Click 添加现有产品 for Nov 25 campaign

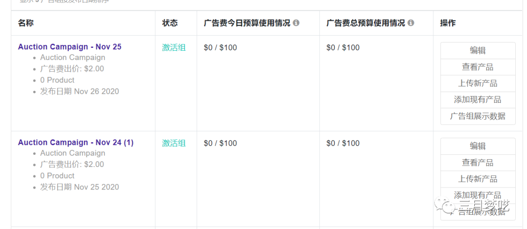[x=478, y=100]
